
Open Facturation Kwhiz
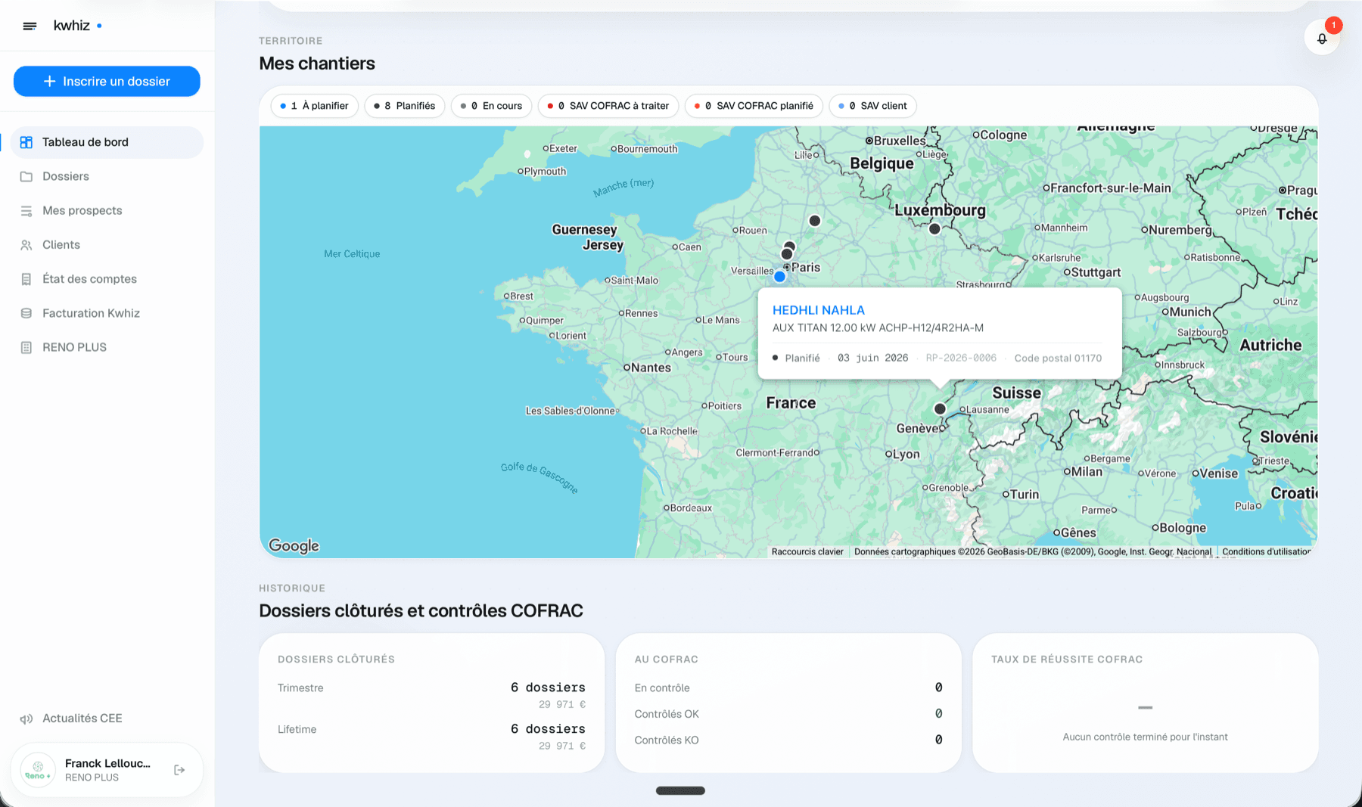[x=107, y=313]
